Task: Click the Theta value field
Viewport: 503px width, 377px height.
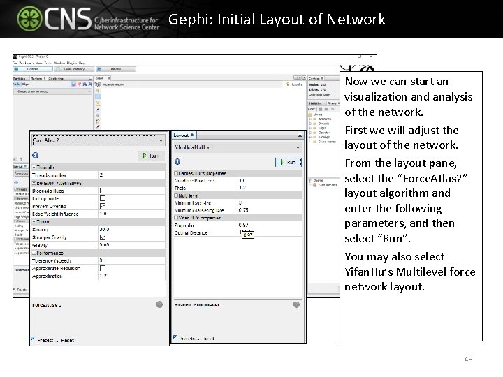Action: (270, 188)
